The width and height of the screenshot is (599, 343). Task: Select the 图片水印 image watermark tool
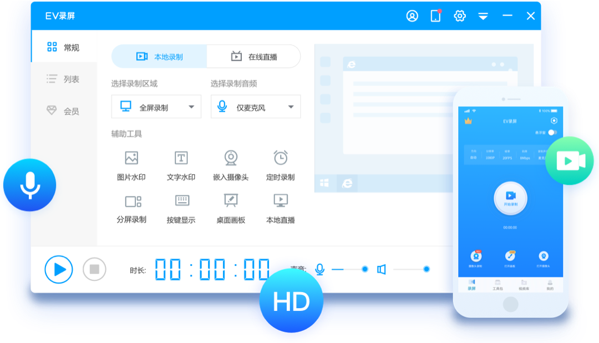(x=131, y=163)
